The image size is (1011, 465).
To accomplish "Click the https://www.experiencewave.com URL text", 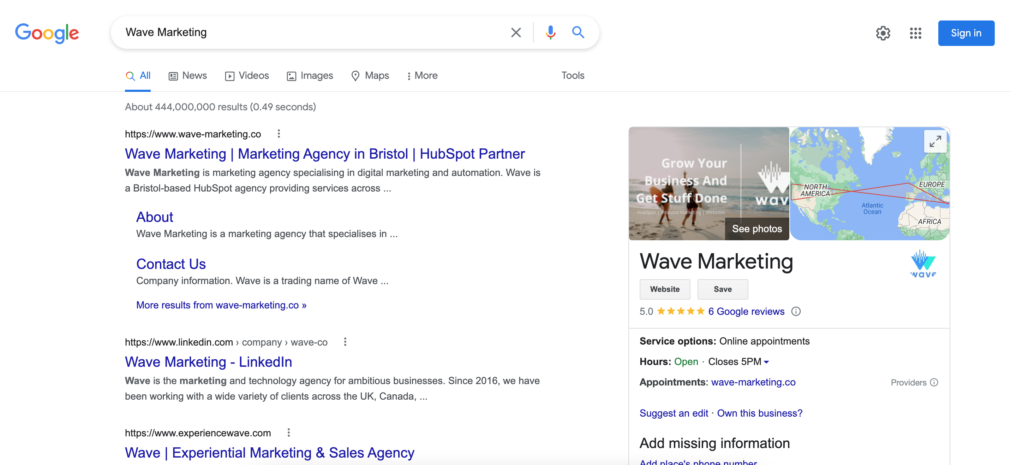I will pos(198,433).
